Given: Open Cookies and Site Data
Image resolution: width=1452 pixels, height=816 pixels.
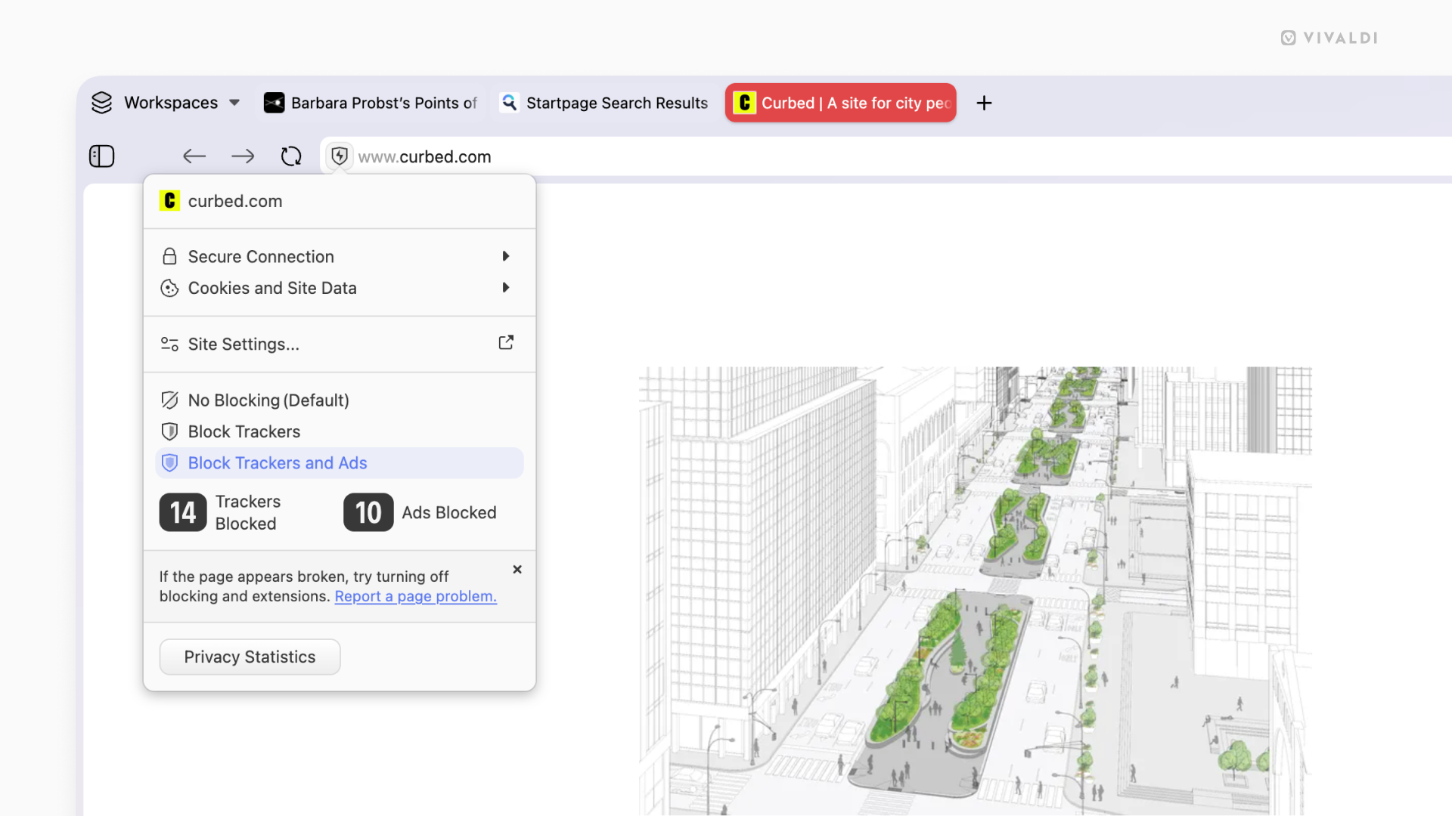Looking at the screenshot, I should 340,288.
